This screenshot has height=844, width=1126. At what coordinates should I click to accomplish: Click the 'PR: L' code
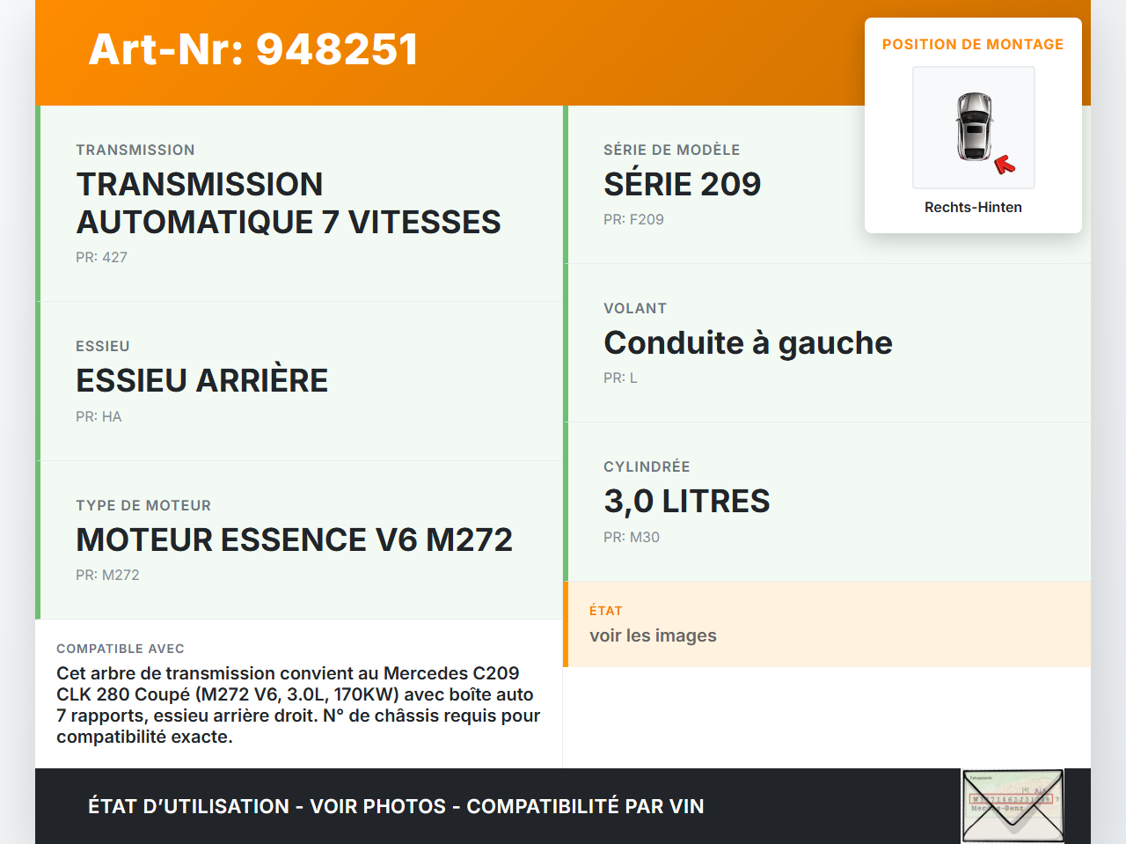click(x=620, y=378)
